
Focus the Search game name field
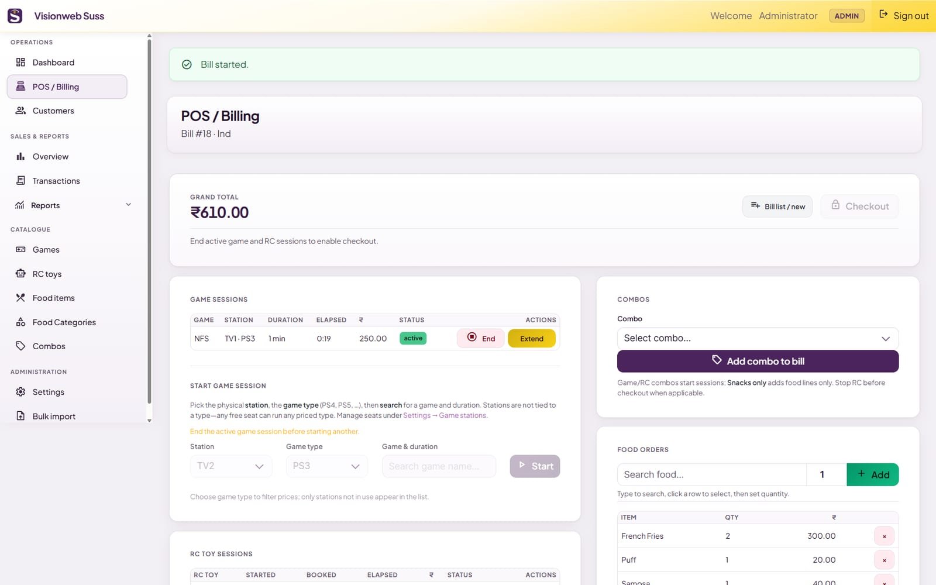(x=439, y=466)
